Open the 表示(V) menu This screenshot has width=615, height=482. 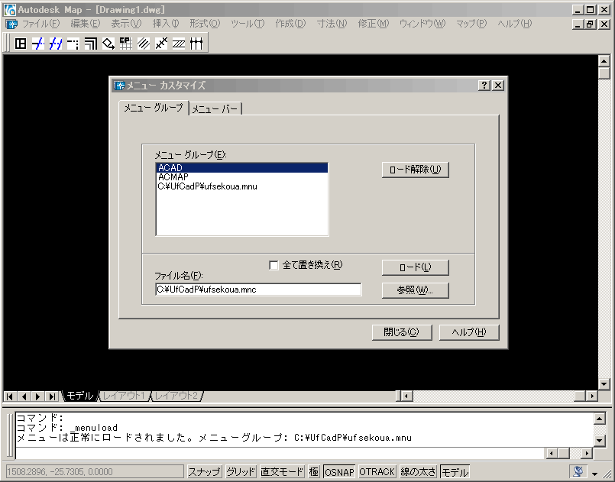tap(126, 24)
